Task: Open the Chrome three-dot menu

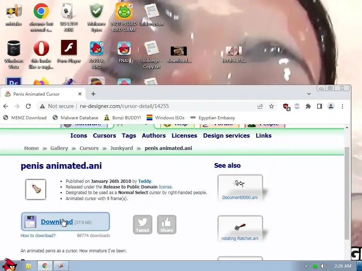Action: click(342, 106)
